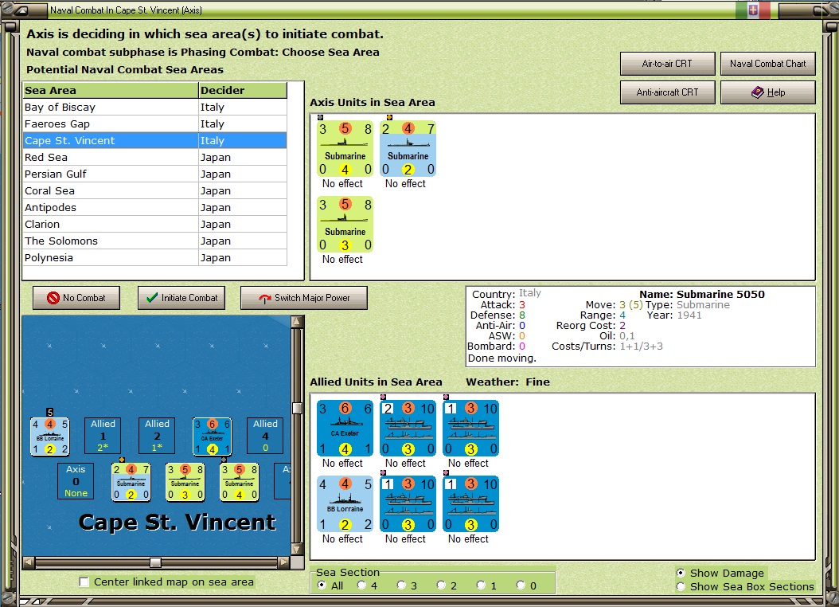
Task: Click map vertical scrollbar down arrow
Action: pyautogui.click(x=297, y=549)
